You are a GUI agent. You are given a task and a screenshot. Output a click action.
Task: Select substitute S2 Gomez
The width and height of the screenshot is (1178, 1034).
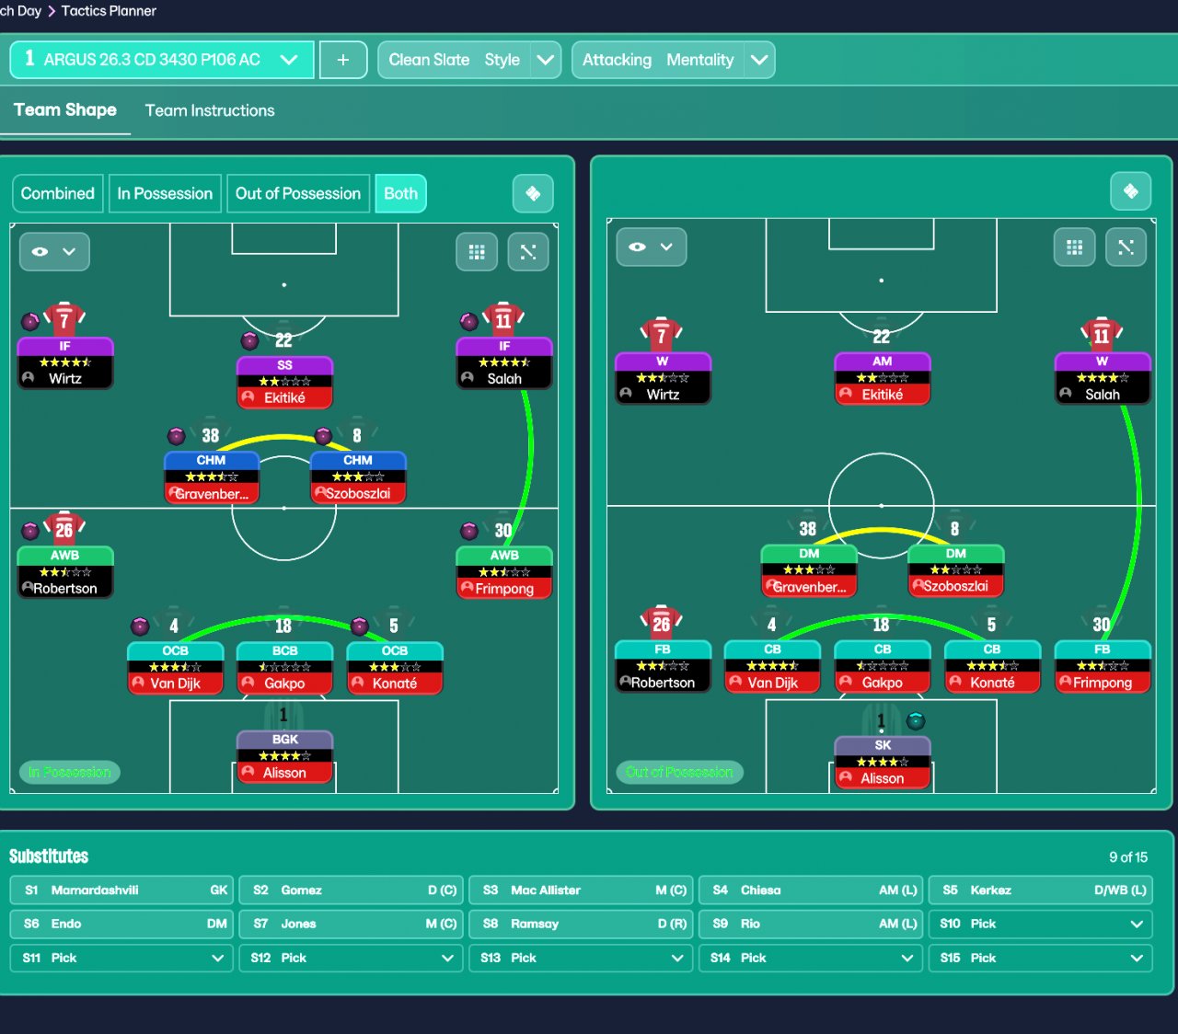point(352,890)
